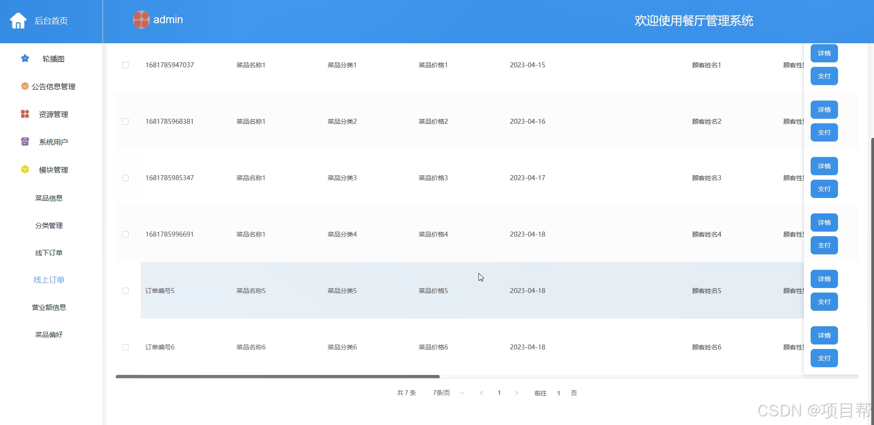Click 支付 button for 顾客姓名2 row
Screen dimensions: 874x425
click(x=824, y=132)
